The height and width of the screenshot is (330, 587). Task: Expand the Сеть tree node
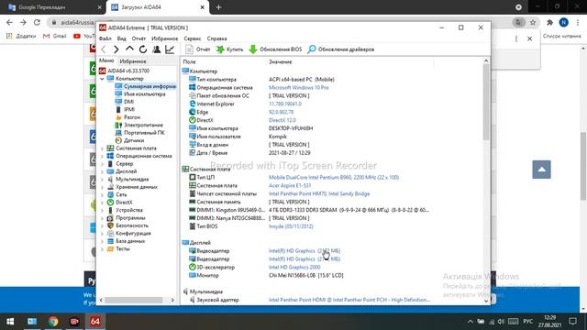(102, 195)
